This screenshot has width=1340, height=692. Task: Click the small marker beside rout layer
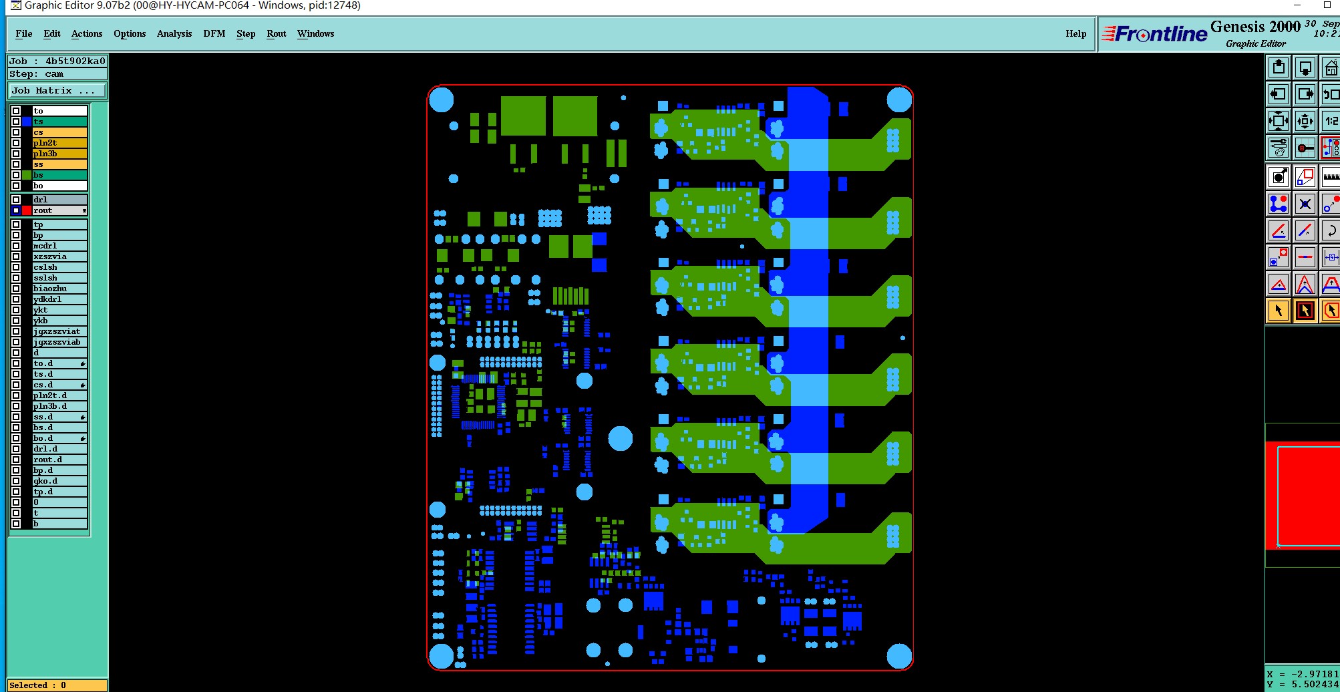pos(84,210)
